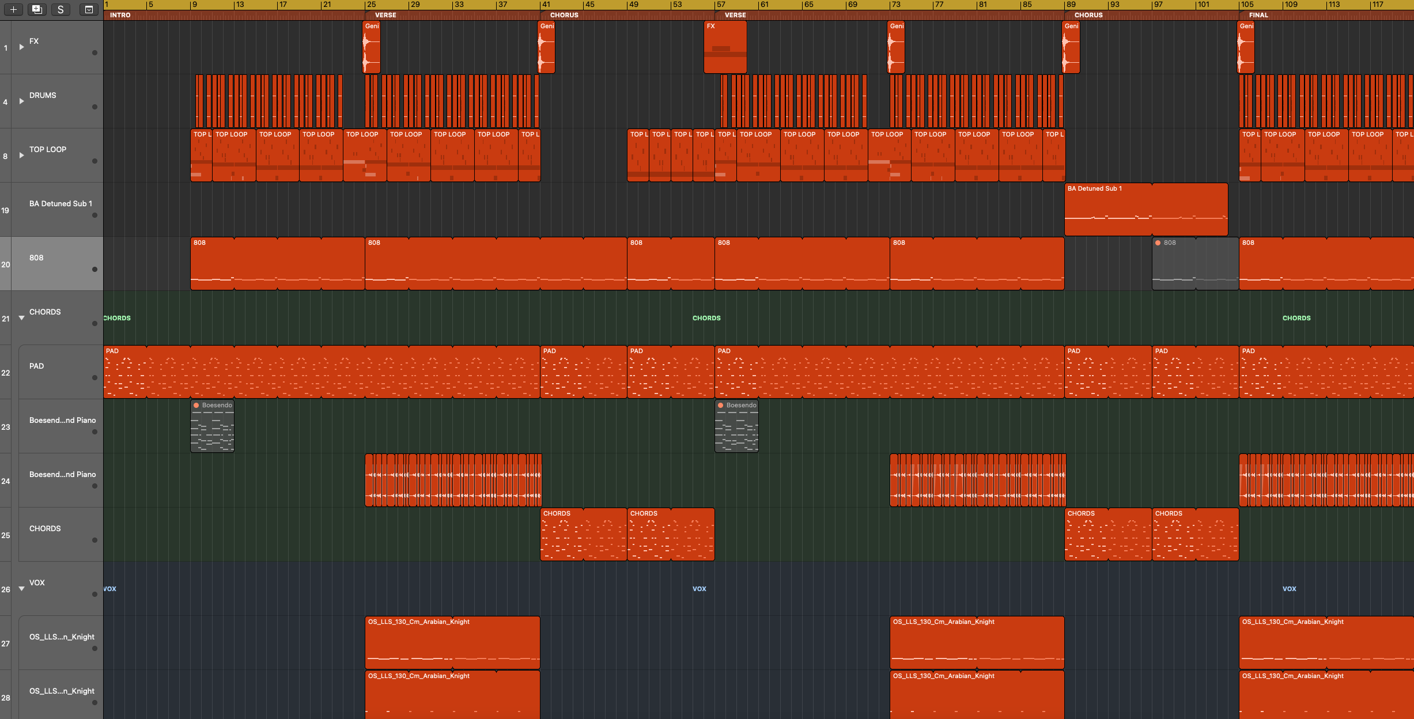This screenshot has height=719, width=1414.
Task: Toggle the global solo S button
Action: (x=60, y=9)
